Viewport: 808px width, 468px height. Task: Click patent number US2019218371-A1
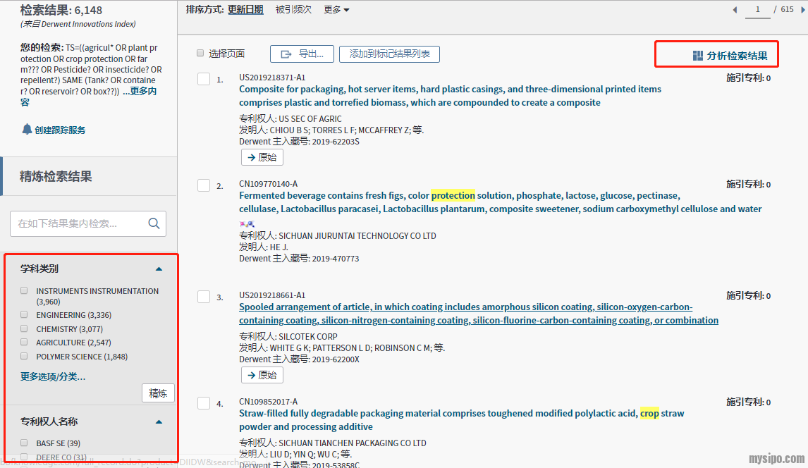tap(272, 78)
